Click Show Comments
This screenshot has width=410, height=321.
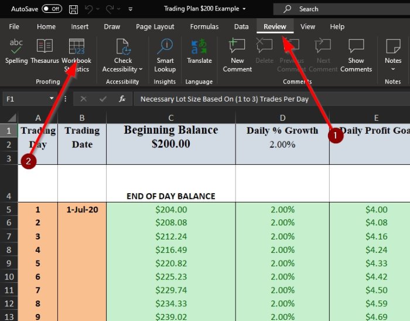pos(356,56)
